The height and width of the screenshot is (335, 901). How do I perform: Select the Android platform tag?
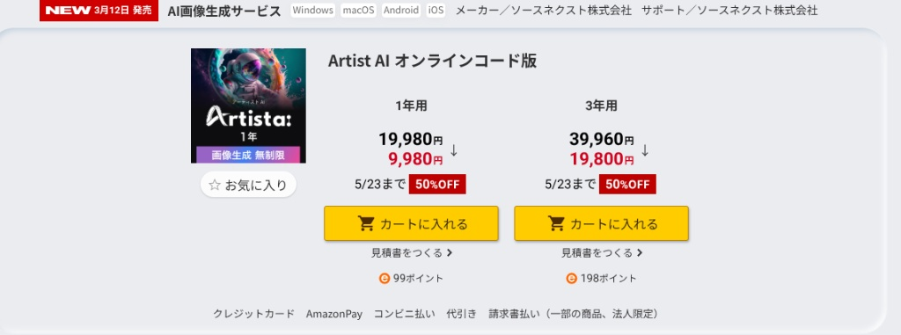(x=401, y=11)
